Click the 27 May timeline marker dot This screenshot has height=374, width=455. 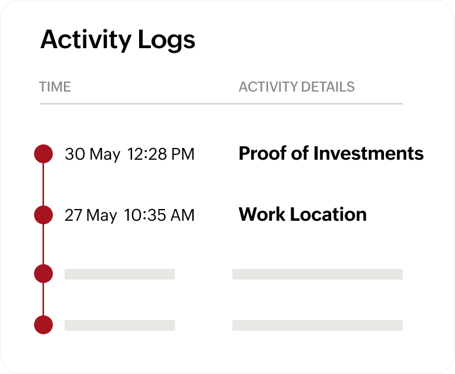[x=43, y=215]
